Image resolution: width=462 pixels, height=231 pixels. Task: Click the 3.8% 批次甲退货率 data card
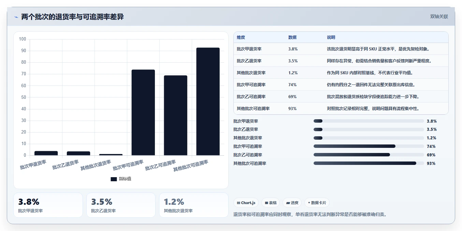pos(48,205)
